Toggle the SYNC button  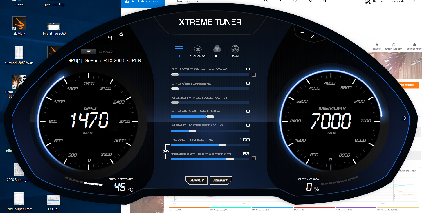[106, 52]
